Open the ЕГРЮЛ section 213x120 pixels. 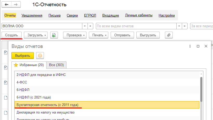click(x=90, y=16)
